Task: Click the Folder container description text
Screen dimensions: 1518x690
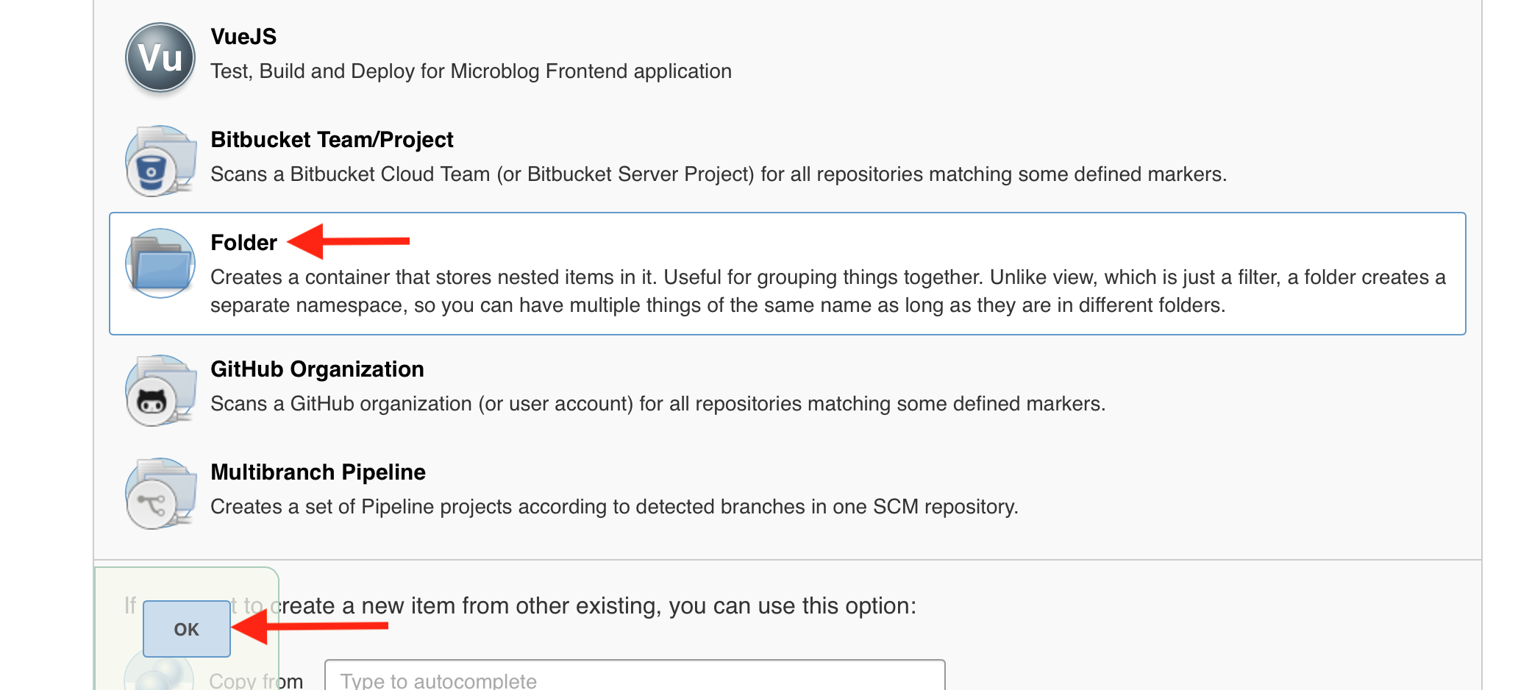Action: (x=827, y=291)
